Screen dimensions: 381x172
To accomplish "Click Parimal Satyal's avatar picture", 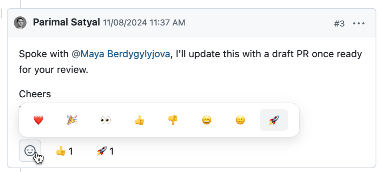I will click(x=20, y=23).
